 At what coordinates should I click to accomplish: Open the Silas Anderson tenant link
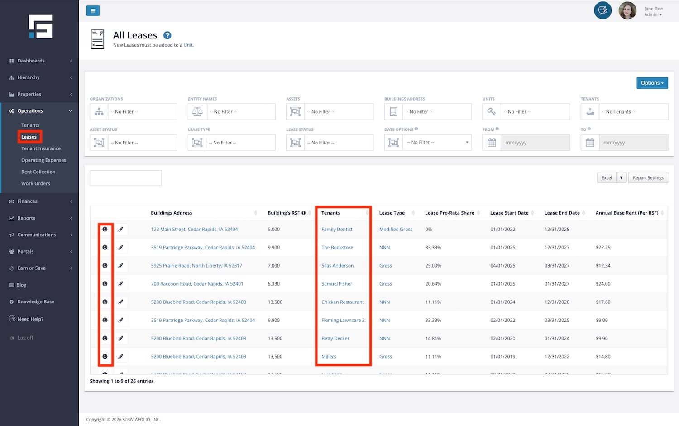337,266
